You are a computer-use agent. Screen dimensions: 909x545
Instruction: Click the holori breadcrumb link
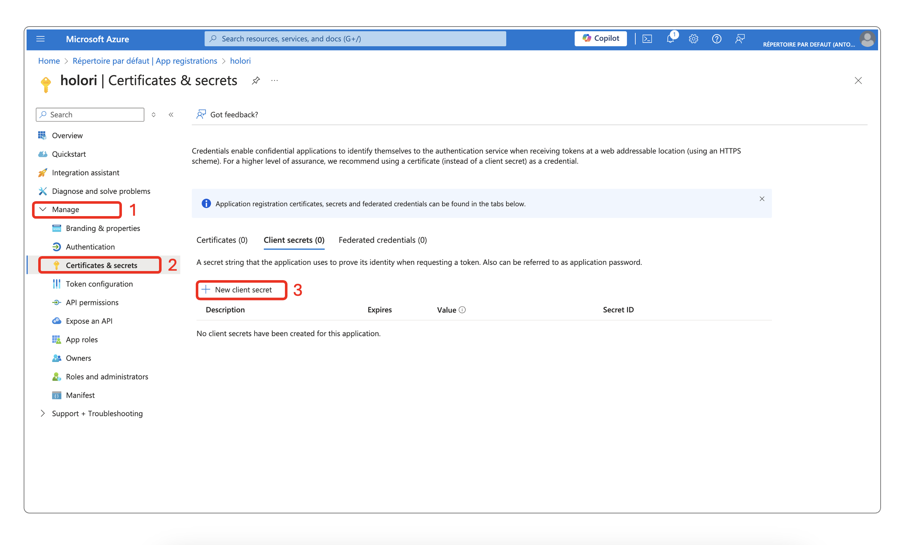[240, 61]
